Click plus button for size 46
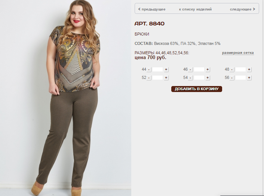This screenshot has width=264, height=196. 208,69
